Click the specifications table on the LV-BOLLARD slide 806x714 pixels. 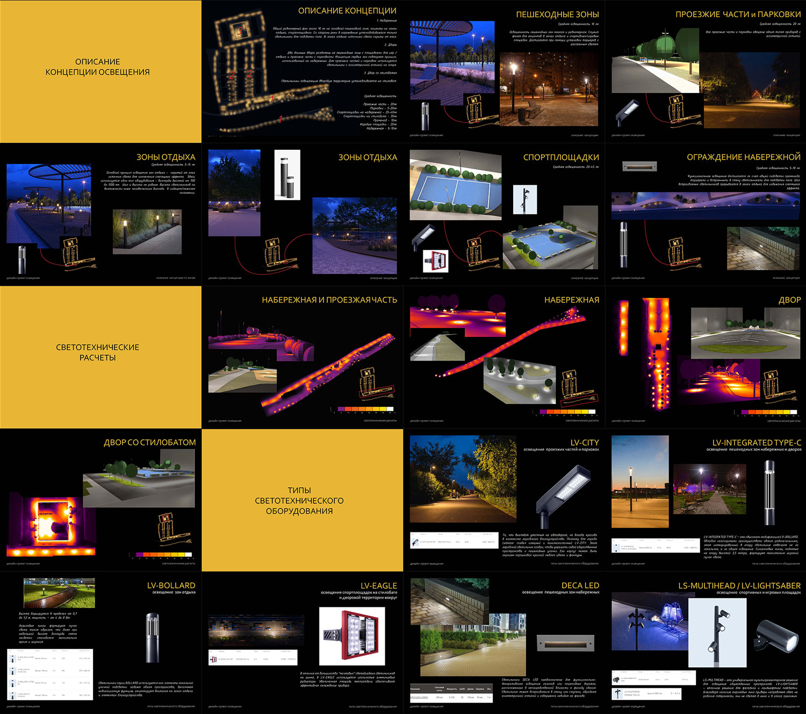point(49,674)
